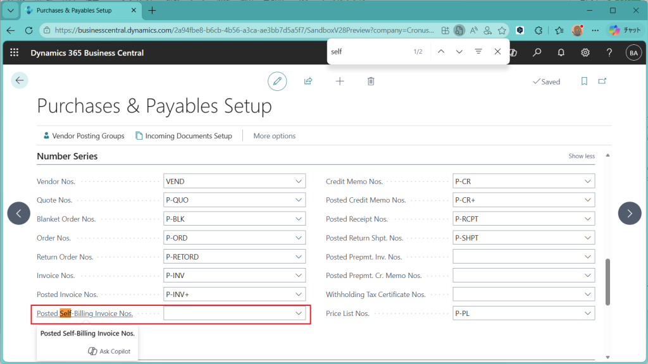Click More options

[x=274, y=136]
